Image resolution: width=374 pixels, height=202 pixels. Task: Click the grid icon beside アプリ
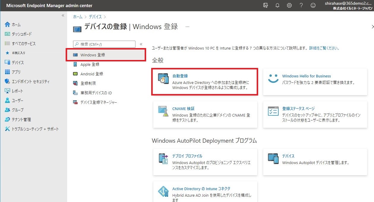pos(7,72)
